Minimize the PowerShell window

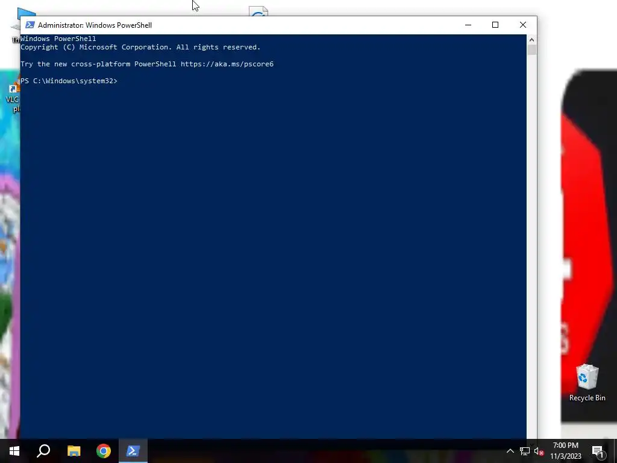[468, 25]
